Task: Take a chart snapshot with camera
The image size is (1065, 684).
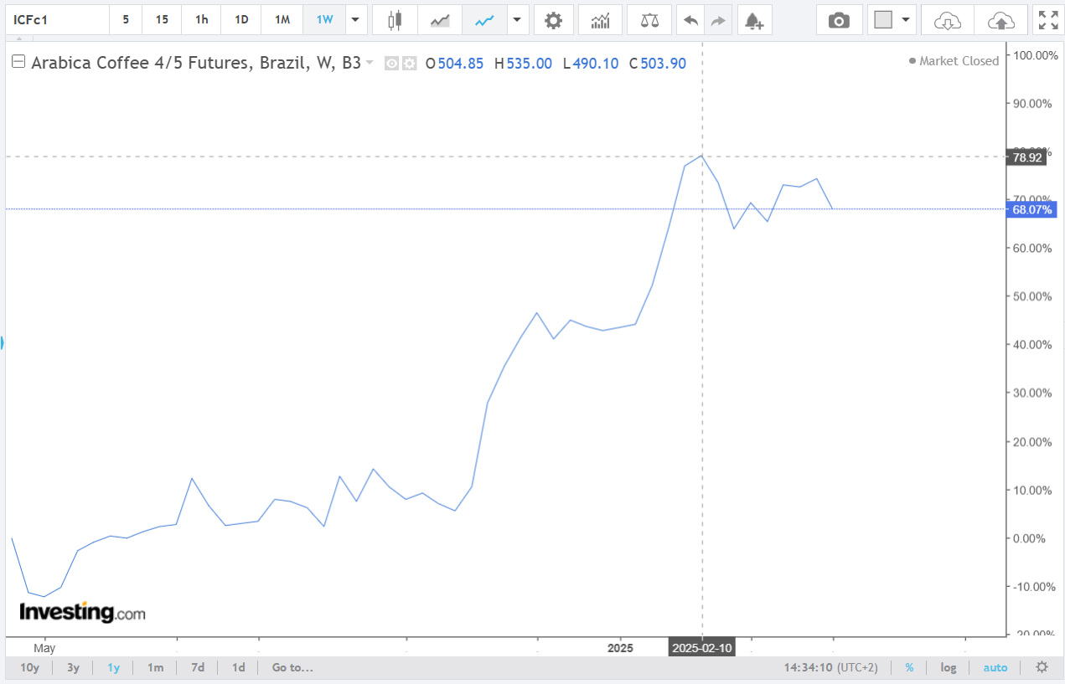Action: (839, 20)
